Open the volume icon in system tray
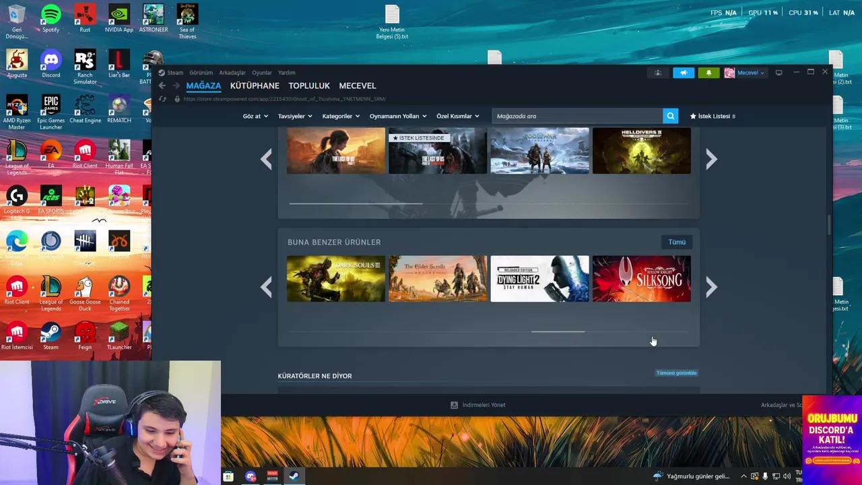The height and width of the screenshot is (485, 862). click(x=787, y=476)
